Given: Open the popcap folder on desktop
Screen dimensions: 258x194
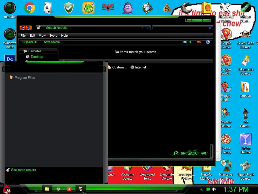Looking at the screenshot, I should 245,89.
